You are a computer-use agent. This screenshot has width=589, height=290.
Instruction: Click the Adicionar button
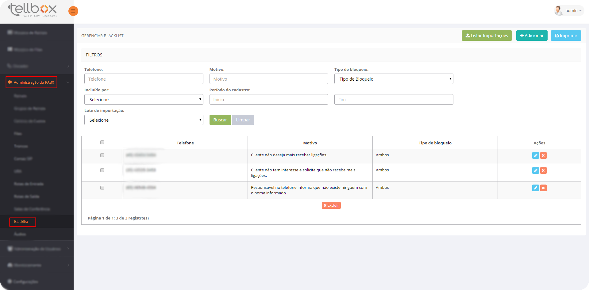(x=532, y=36)
